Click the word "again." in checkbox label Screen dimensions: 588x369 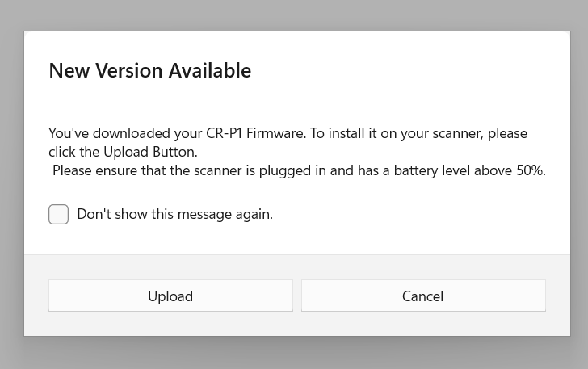(x=254, y=215)
